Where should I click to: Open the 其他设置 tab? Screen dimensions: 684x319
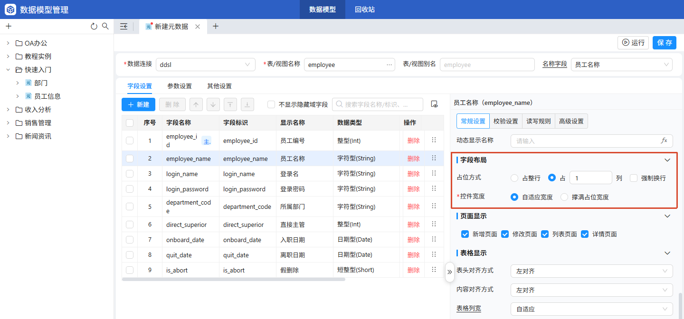point(219,86)
